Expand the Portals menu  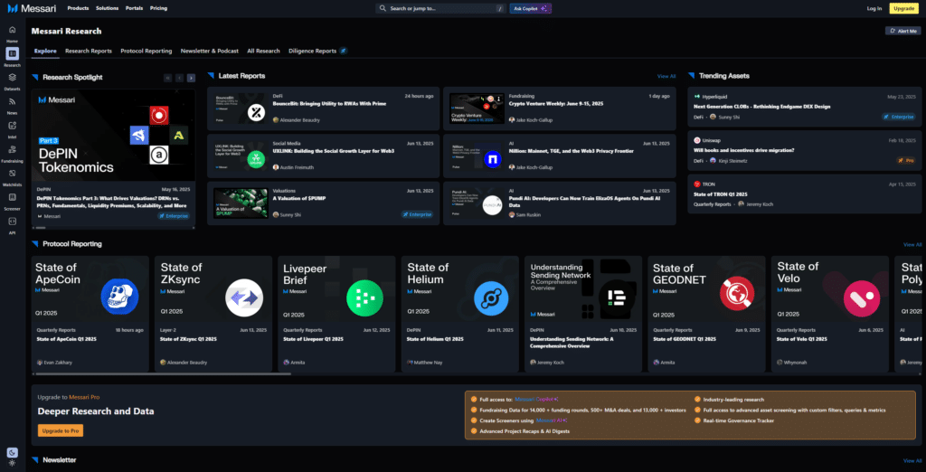(x=134, y=8)
